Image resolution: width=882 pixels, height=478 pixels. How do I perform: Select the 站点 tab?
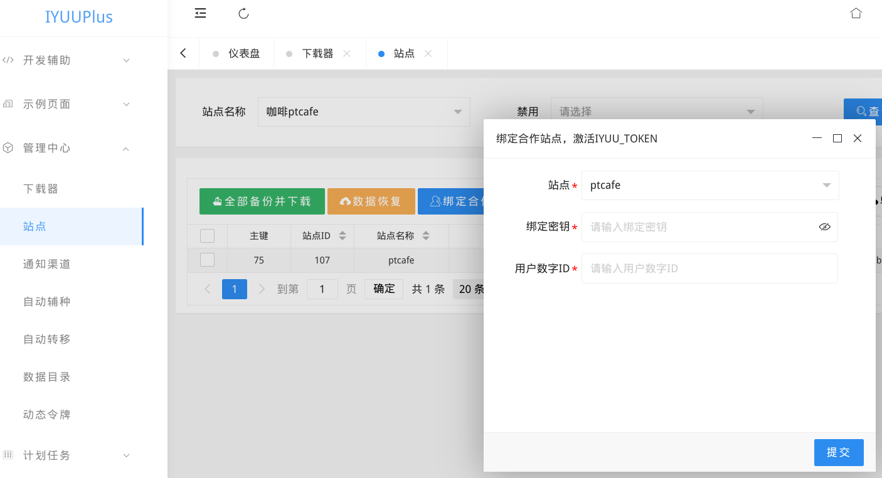point(404,53)
